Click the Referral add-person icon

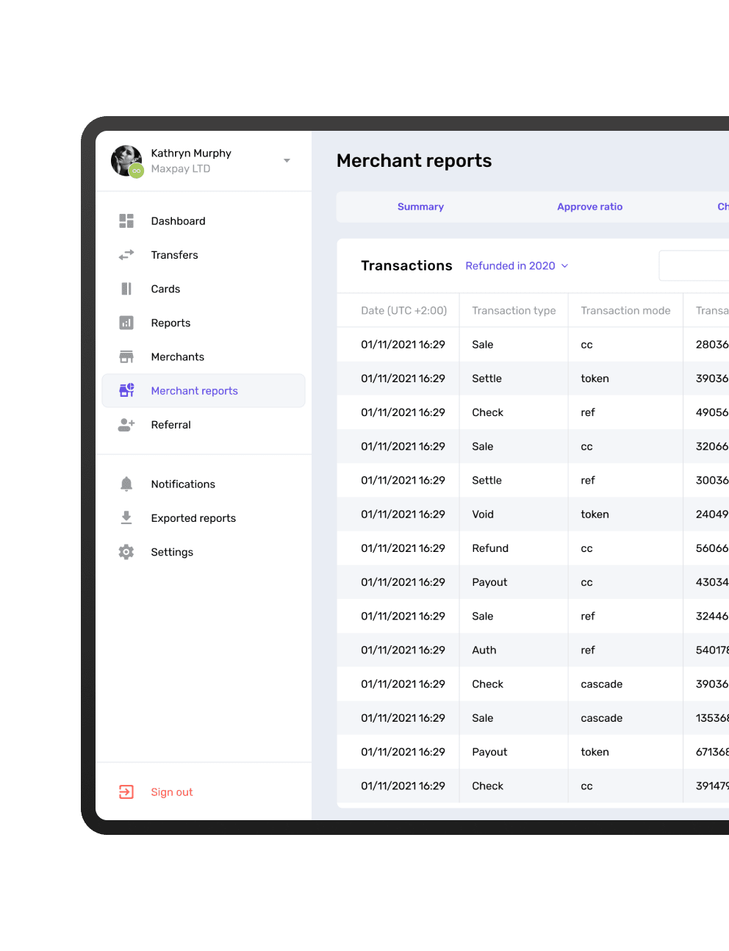126,425
